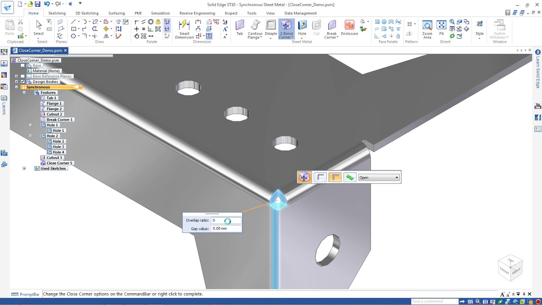Toggle the Base Reference Planes checkbox

(23, 76)
